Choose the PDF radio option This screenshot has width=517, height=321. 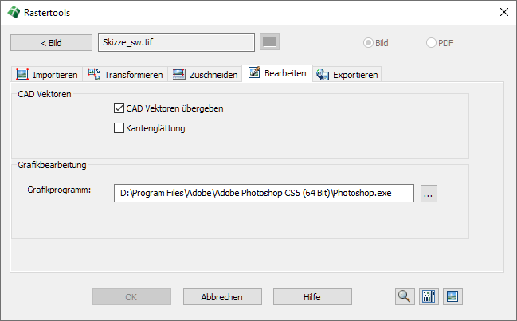tap(432, 43)
